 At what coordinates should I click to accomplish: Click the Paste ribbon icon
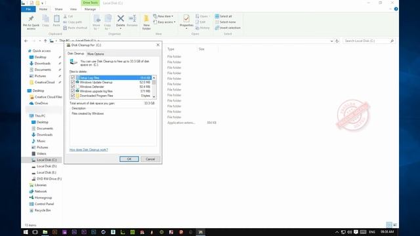click(56, 19)
